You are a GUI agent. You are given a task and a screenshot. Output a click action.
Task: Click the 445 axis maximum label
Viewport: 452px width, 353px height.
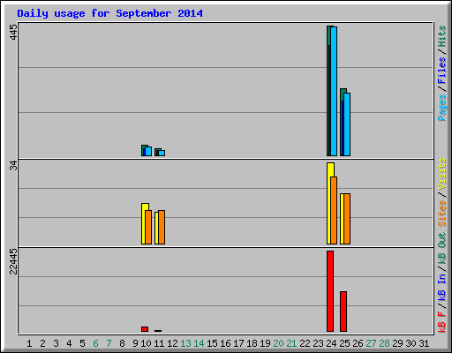[13, 33]
